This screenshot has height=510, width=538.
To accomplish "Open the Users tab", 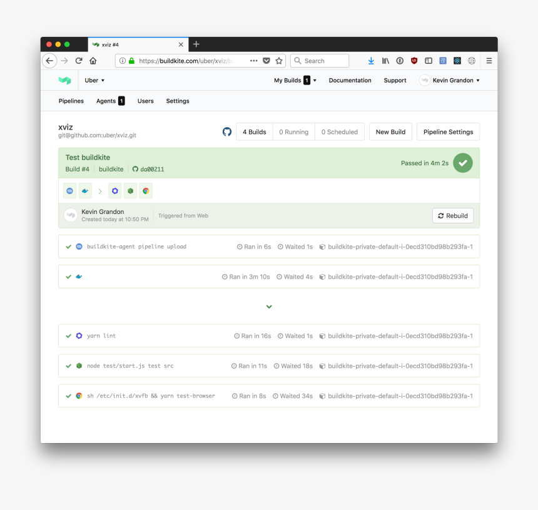I will click(x=146, y=101).
